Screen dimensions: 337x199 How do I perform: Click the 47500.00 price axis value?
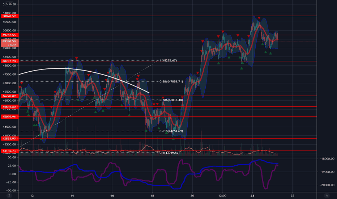click(9, 75)
